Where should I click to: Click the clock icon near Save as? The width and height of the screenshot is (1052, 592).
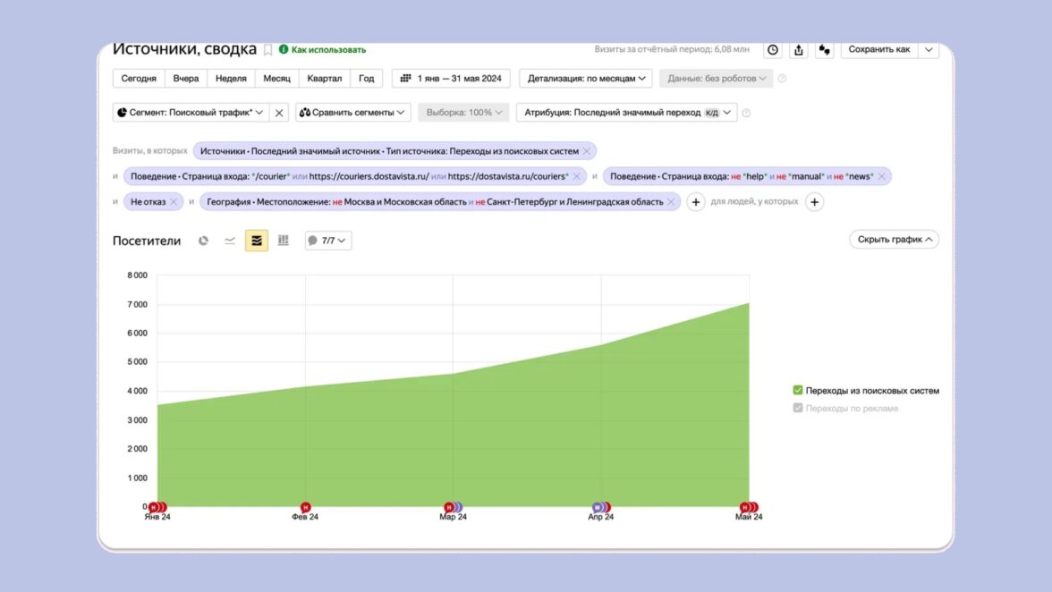point(773,50)
